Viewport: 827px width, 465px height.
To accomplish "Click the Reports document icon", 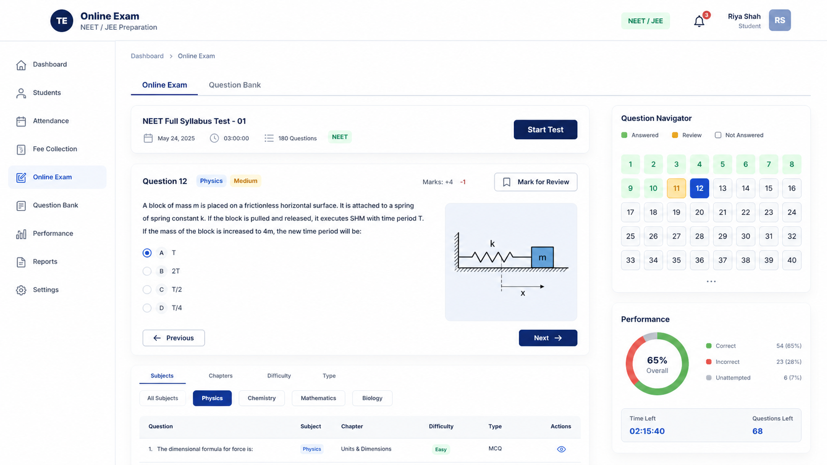I will (21, 262).
